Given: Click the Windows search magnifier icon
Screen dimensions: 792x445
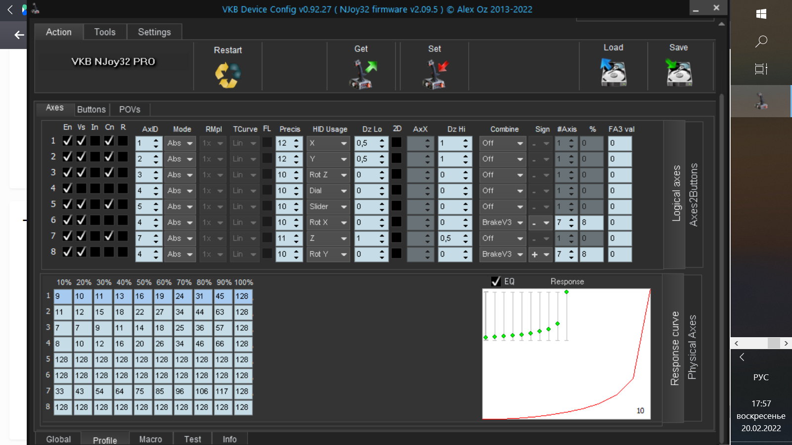Looking at the screenshot, I should [761, 41].
